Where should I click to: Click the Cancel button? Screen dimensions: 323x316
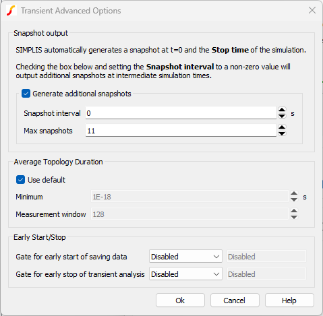point(235,301)
